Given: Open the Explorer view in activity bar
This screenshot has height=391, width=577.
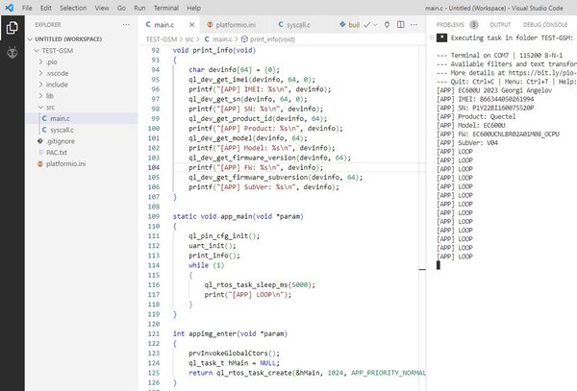Looking at the screenshot, I should point(12,28).
